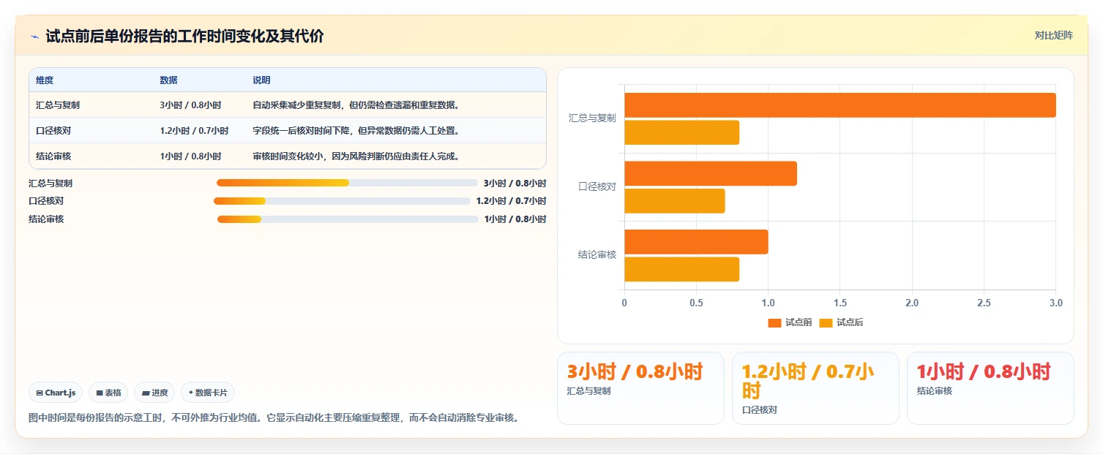Click the 维度 column header
This screenshot has width=1103, height=454.
pyautogui.click(x=45, y=80)
